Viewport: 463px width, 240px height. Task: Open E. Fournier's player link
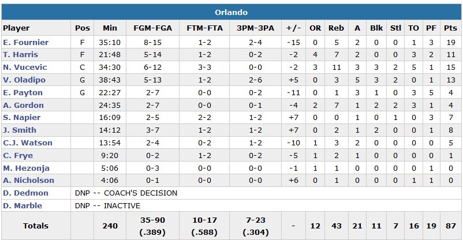pos(26,42)
